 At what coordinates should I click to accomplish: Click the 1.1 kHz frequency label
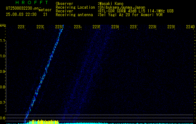point(3,41)
